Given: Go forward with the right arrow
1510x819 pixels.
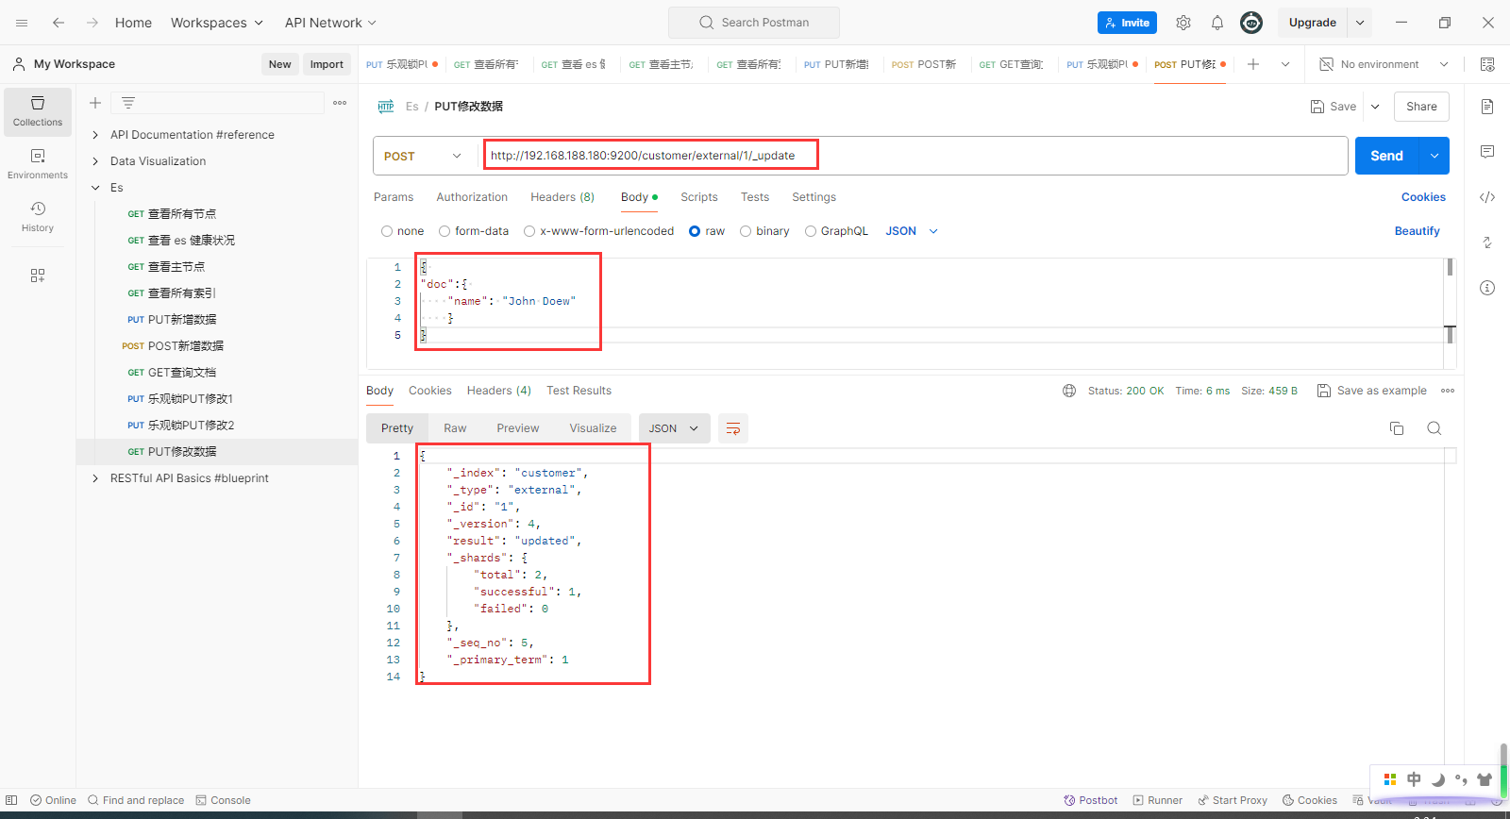Looking at the screenshot, I should click(x=92, y=23).
